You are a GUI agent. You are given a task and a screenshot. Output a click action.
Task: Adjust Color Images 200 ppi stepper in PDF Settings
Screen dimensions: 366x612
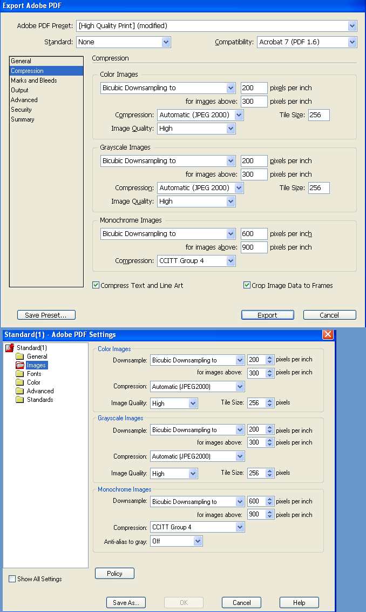[x=269, y=360]
